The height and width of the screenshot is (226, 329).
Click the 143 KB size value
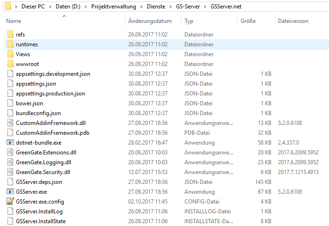click(x=263, y=182)
